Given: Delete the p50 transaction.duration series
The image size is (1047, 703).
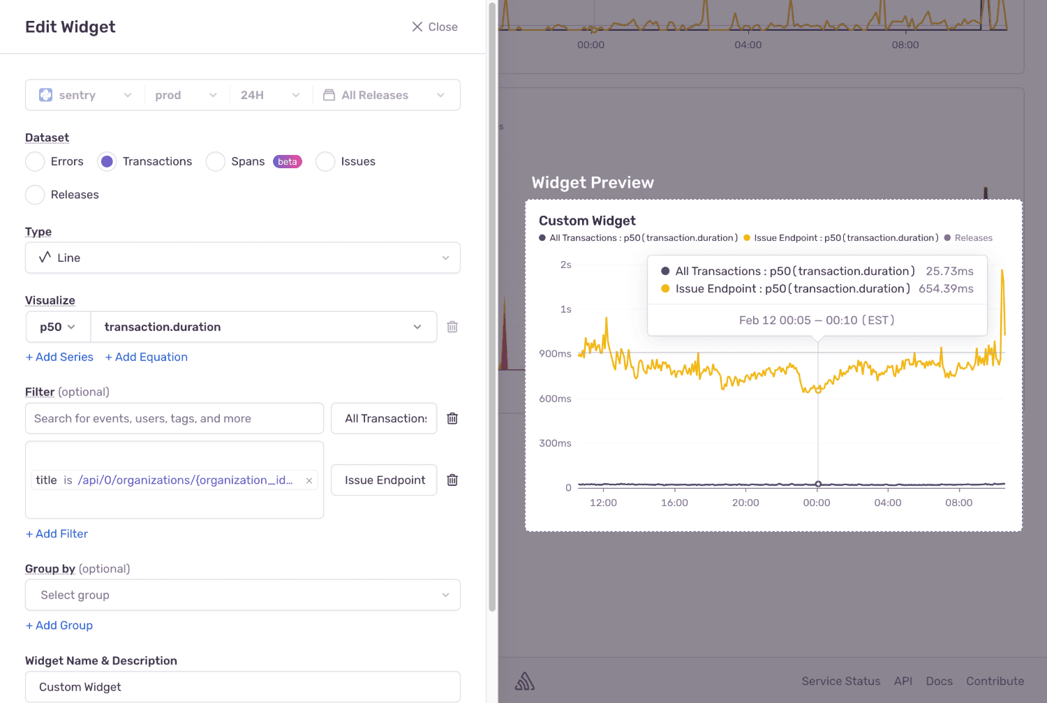Looking at the screenshot, I should pyautogui.click(x=452, y=327).
